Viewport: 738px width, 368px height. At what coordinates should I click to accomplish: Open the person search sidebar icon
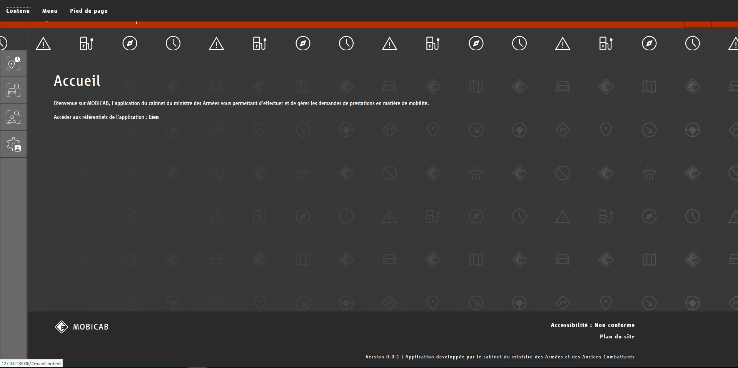pos(13,117)
